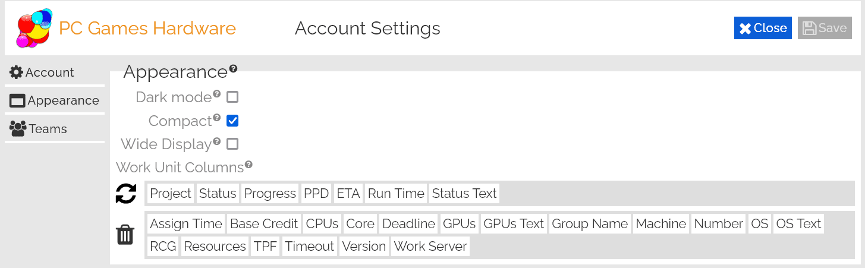Click the help icon next to Compact
Image resolution: width=865 pixels, height=268 pixels.
point(217,118)
